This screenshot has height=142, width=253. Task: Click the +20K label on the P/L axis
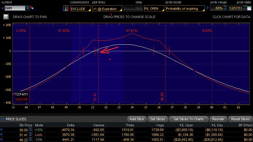[7, 25]
